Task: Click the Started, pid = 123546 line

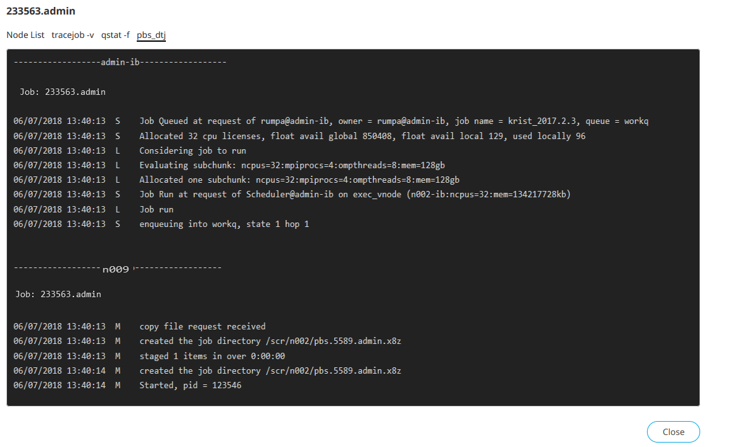Action: [x=190, y=385]
